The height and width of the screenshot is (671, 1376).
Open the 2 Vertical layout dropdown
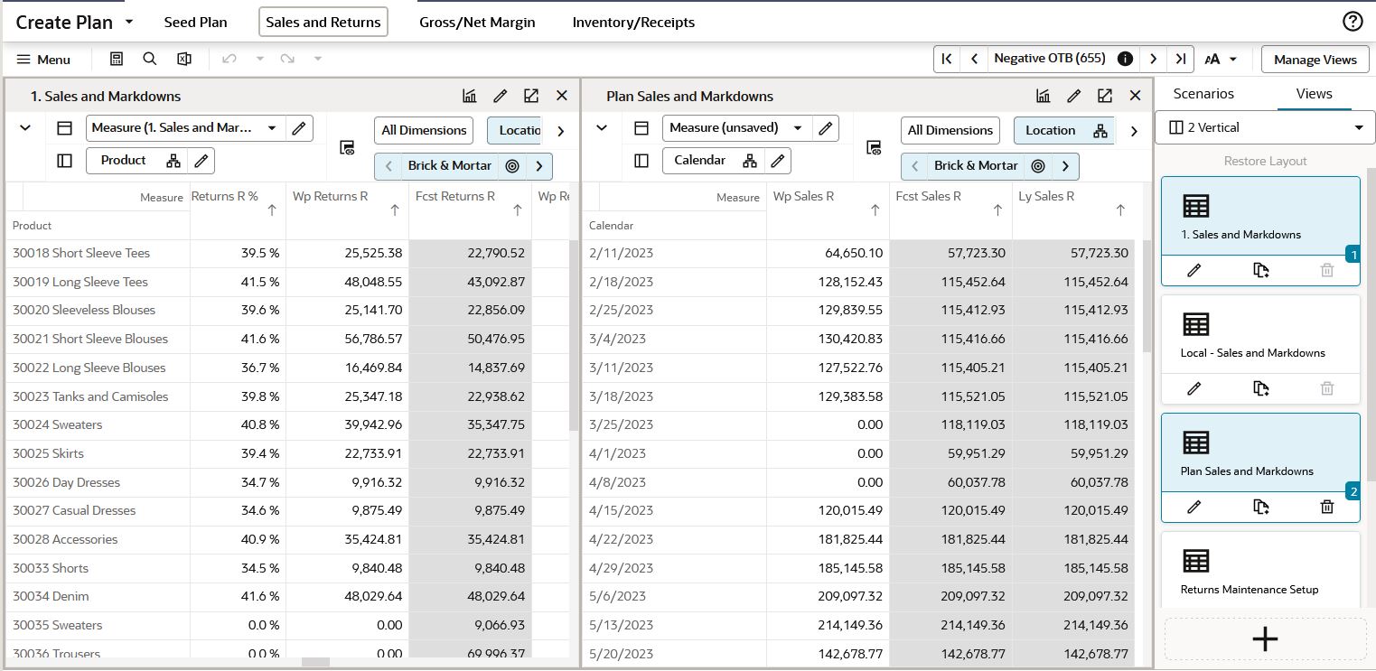(1264, 127)
